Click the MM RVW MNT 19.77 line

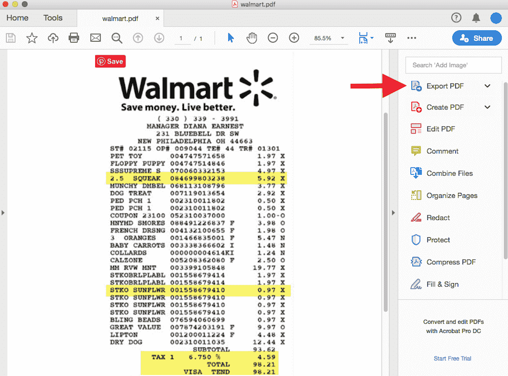coord(197,268)
